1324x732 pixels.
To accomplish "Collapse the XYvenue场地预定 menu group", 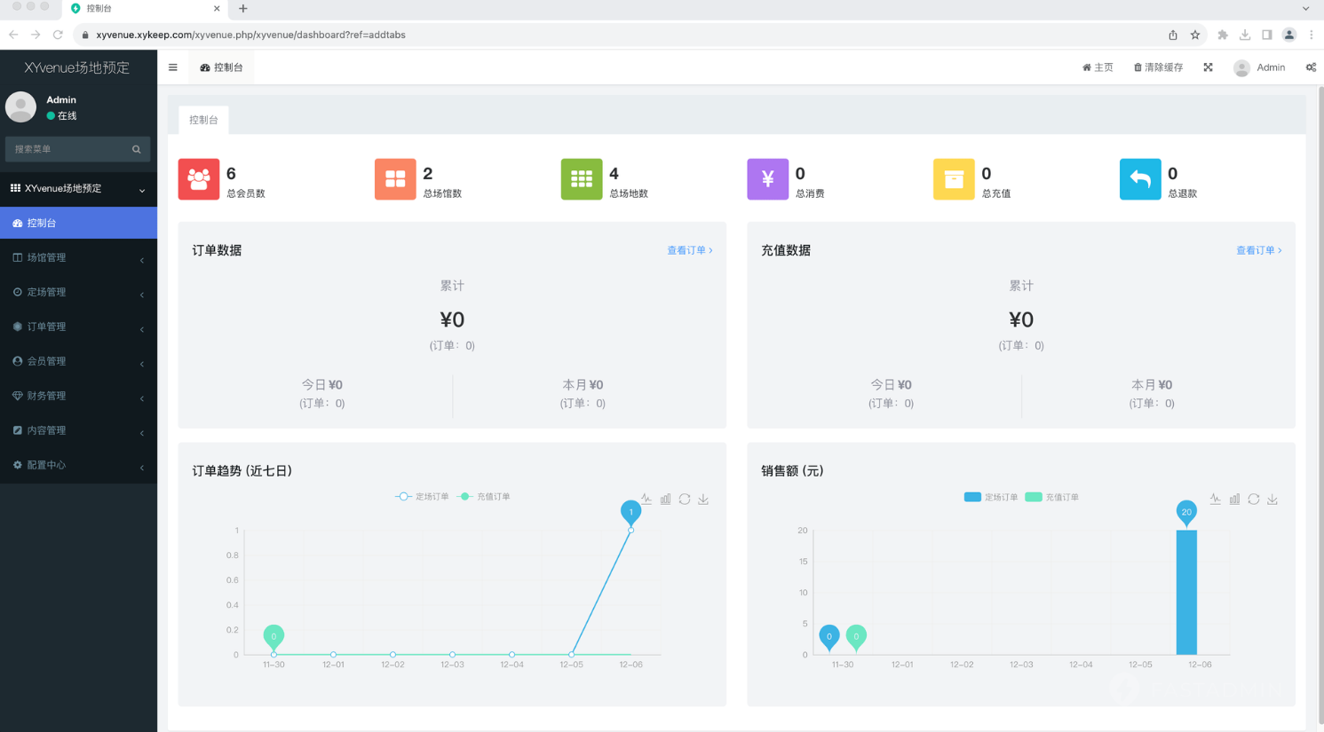I will 78,189.
